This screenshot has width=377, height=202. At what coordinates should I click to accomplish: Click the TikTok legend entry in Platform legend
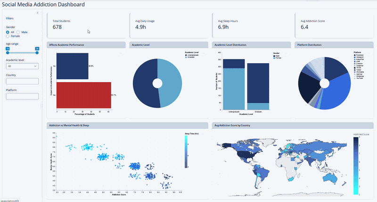point(359,67)
